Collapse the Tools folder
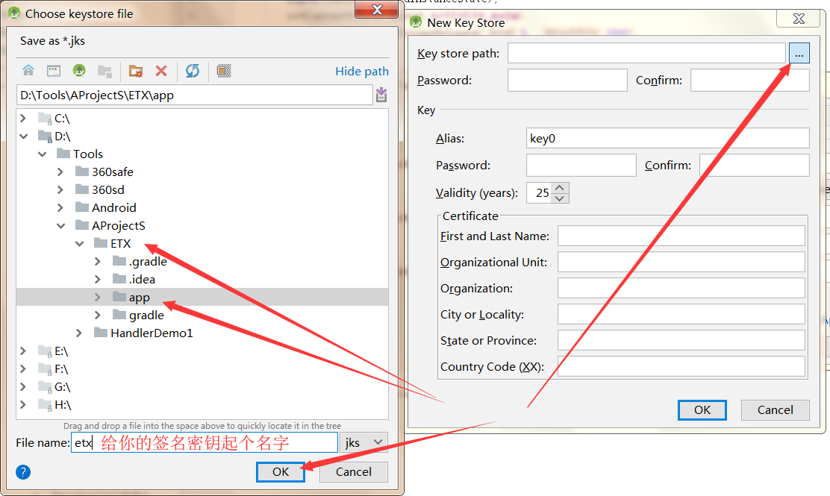830x496 pixels. pos(42,154)
